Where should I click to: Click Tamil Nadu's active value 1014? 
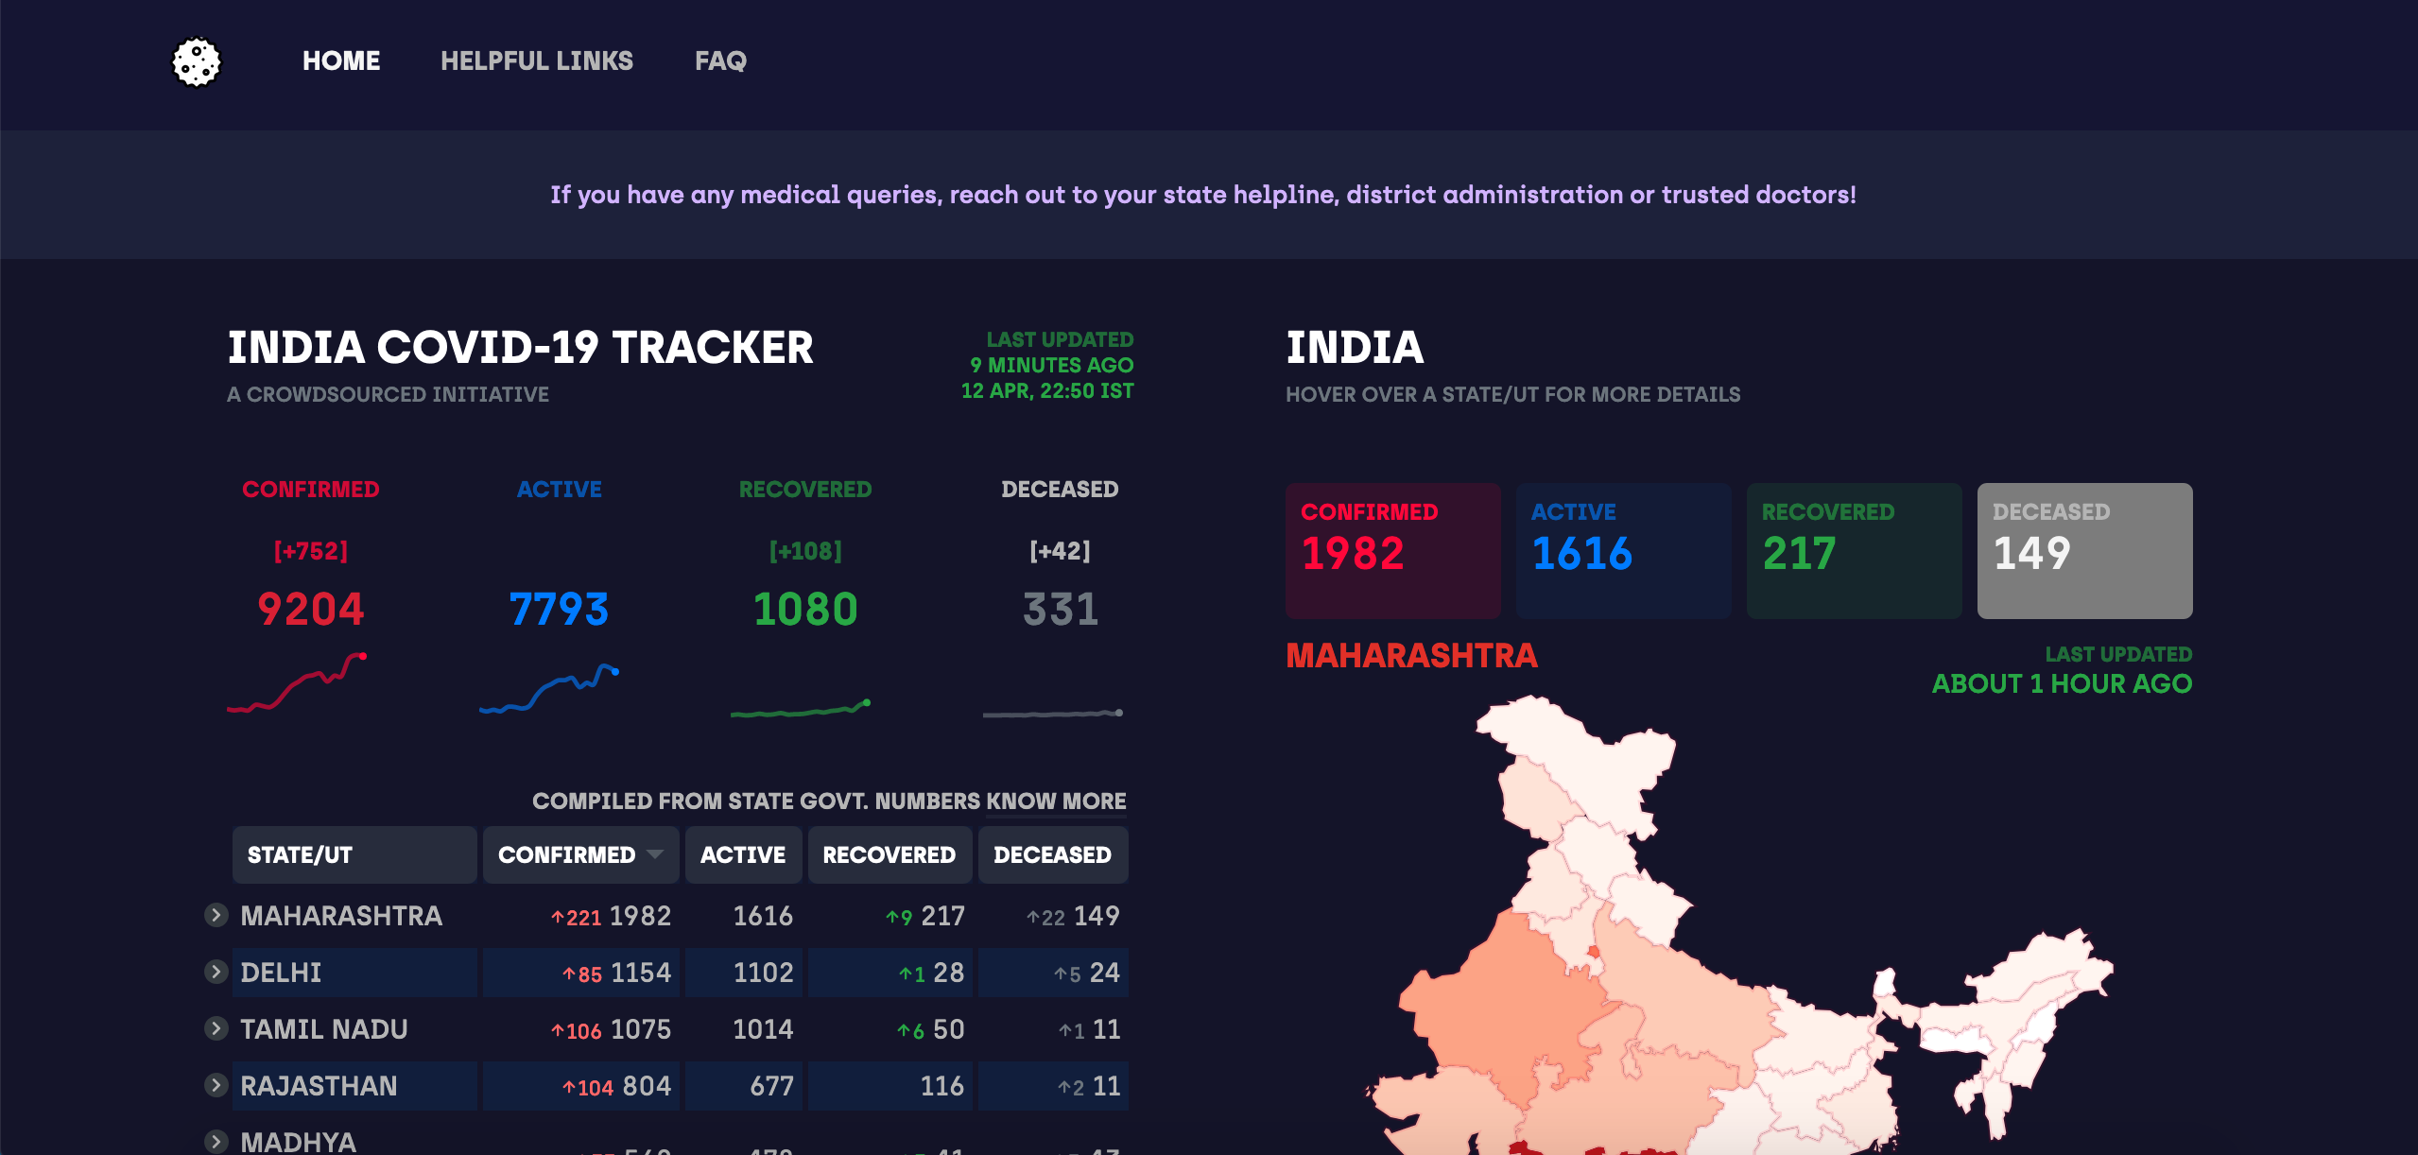tap(763, 1028)
